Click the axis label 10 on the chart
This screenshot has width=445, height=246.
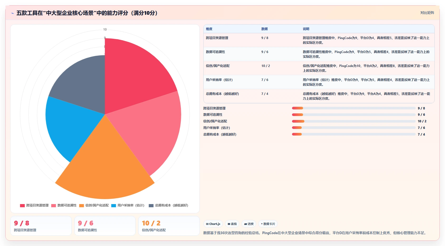[105, 30]
